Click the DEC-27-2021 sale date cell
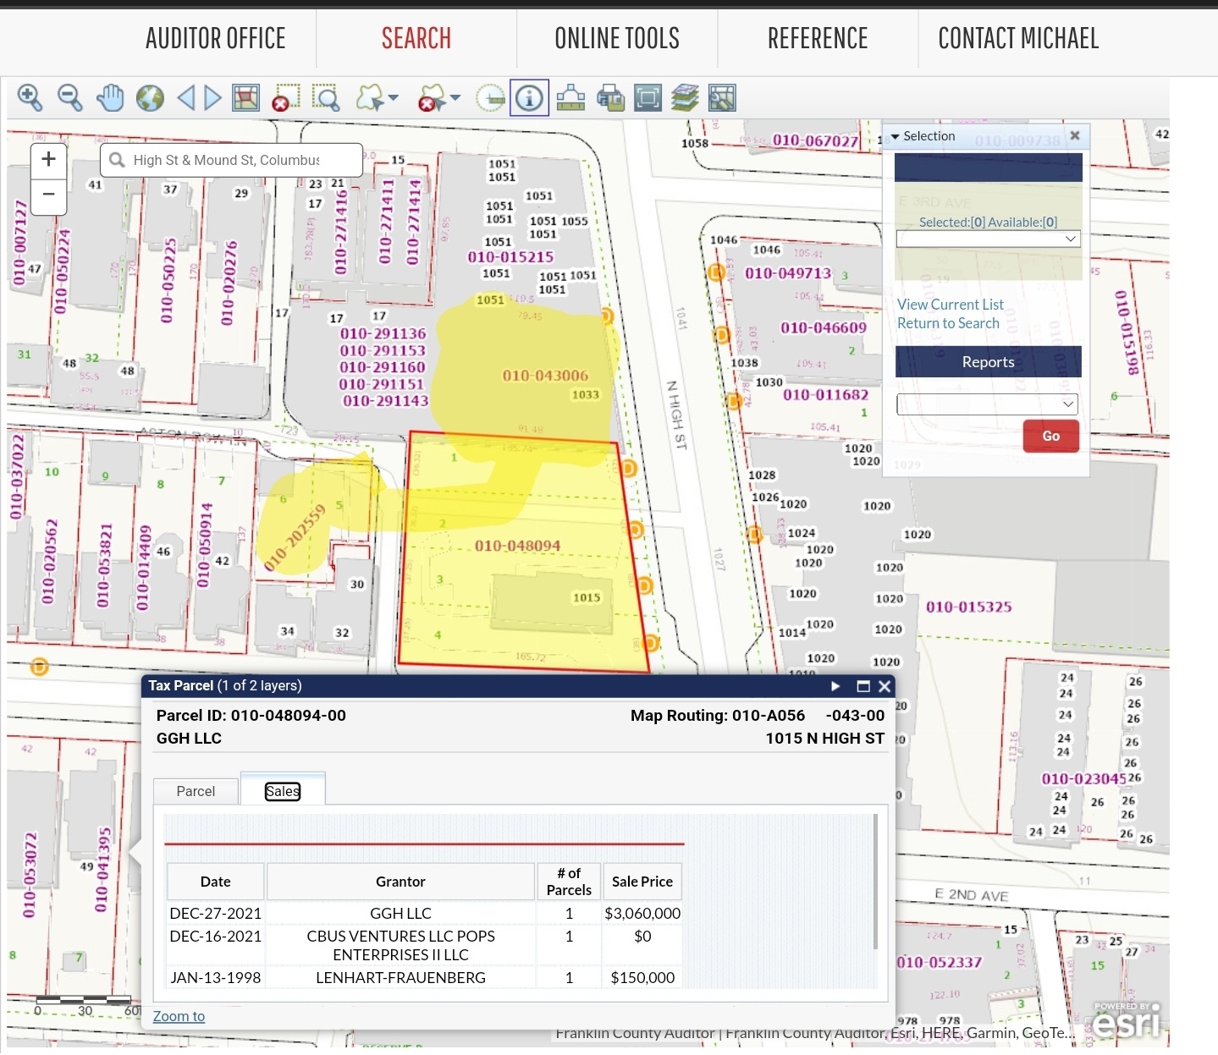The image size is (1218, 1055). (216, 914)
